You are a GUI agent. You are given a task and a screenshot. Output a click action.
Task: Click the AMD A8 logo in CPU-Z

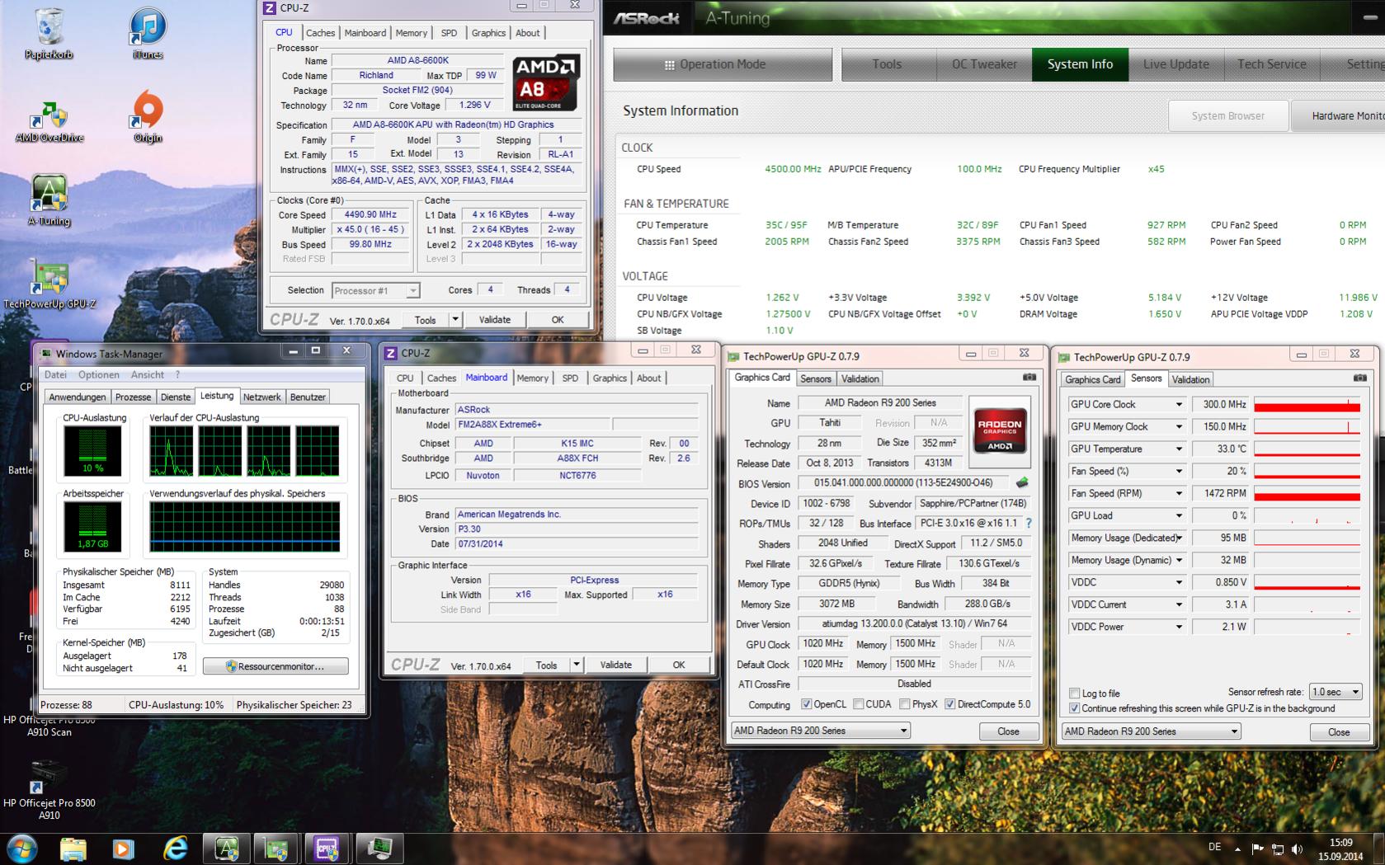click(545, 82)
